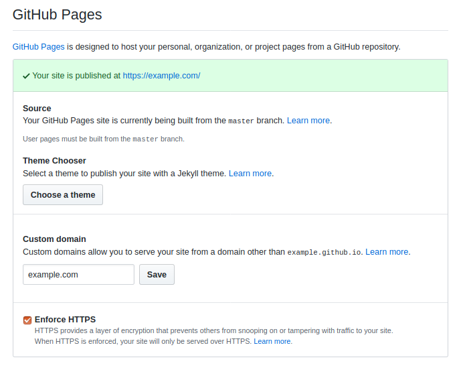463x376 pixels.
Task: Select the Theme Chooser heading
Action: tap(54, 161)
